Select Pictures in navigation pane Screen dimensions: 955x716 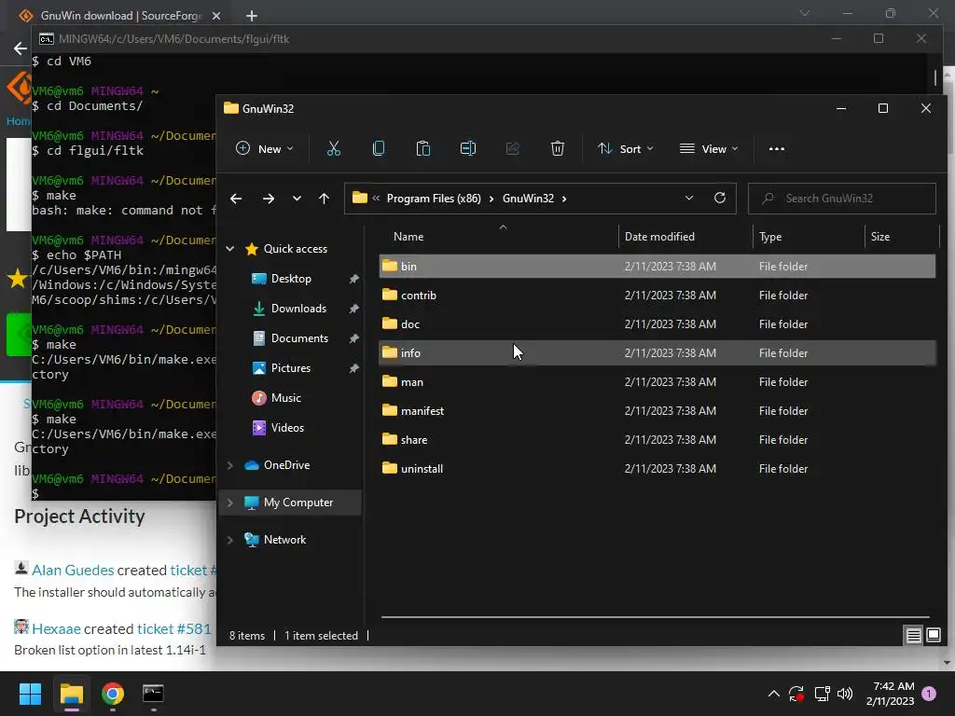pos(291,368)
